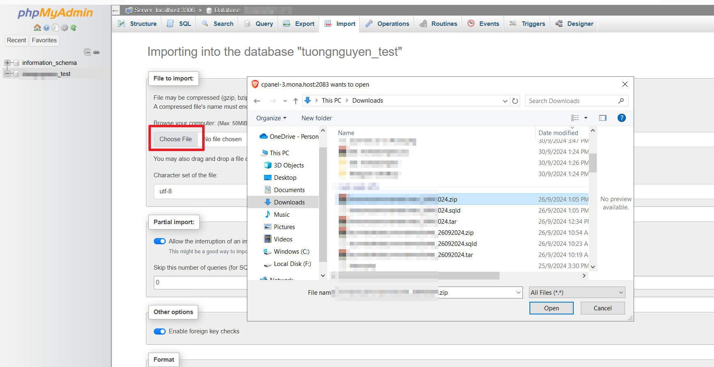Open Windows (C:) drive
Image resolution: width=714 pixels, height=367 pixels.
286,252
